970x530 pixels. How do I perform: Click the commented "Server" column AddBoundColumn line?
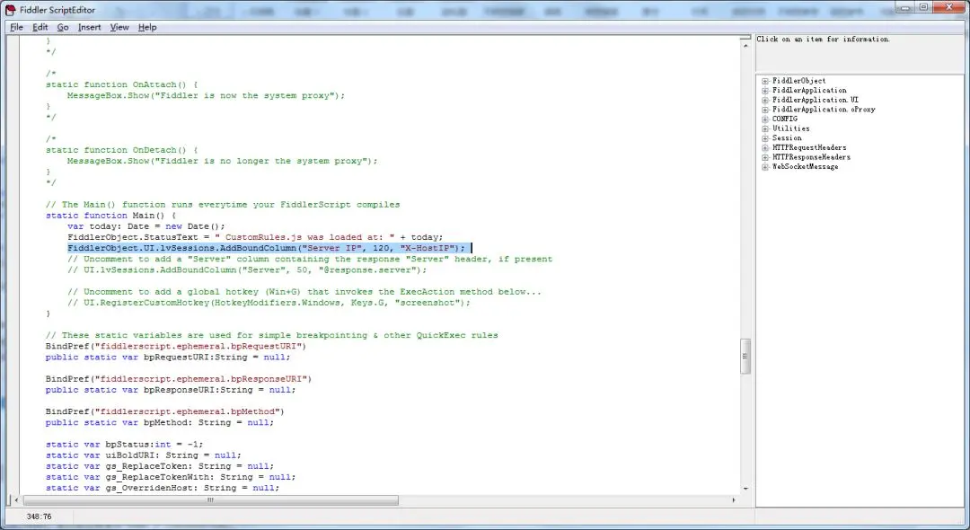(x=248, y=269)
